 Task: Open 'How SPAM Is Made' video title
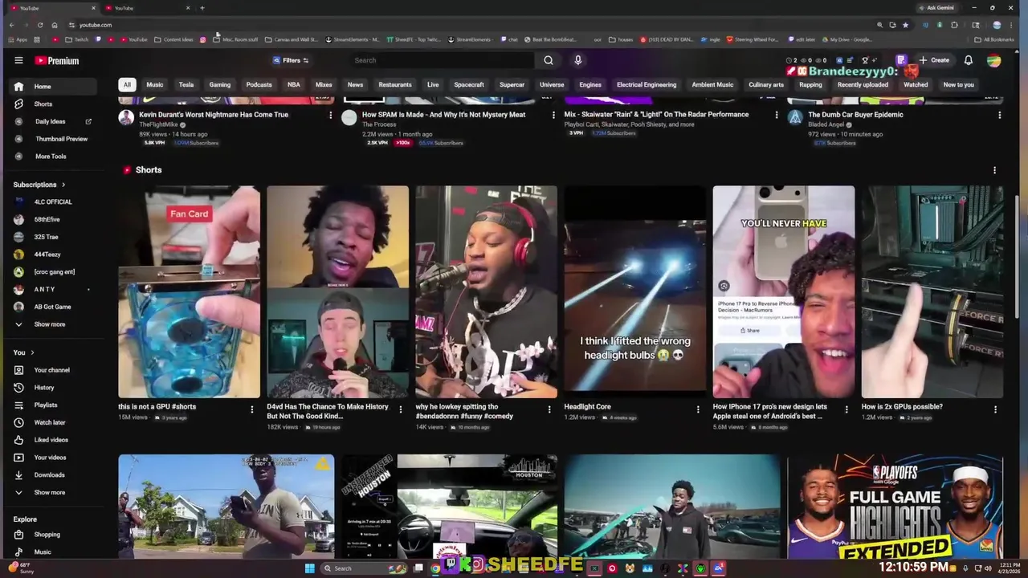[443, 115]
